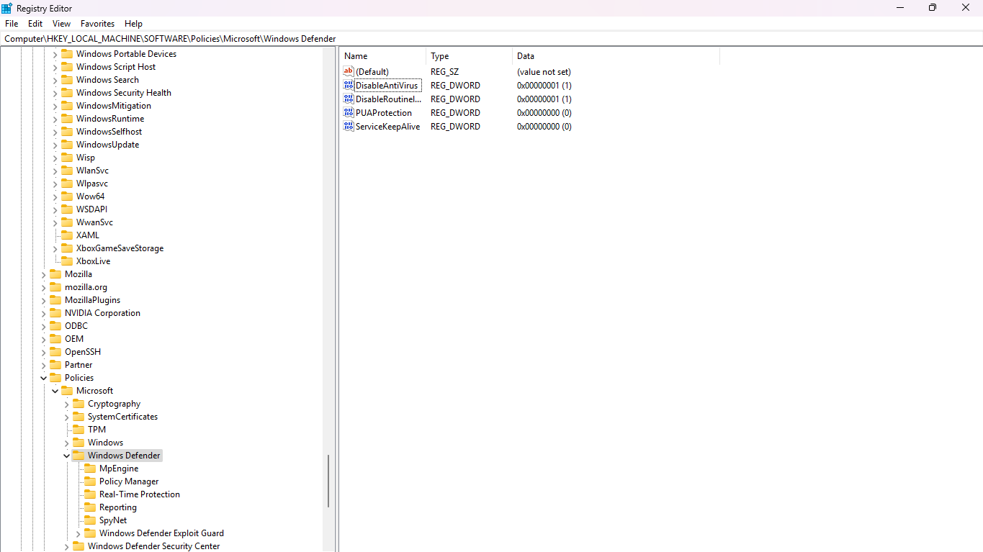983x552 pixels.
Task: Open the Help menu
Action: (133, 24)
